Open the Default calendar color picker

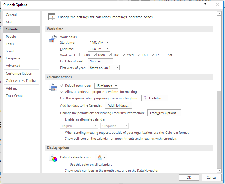click(101, 158)
